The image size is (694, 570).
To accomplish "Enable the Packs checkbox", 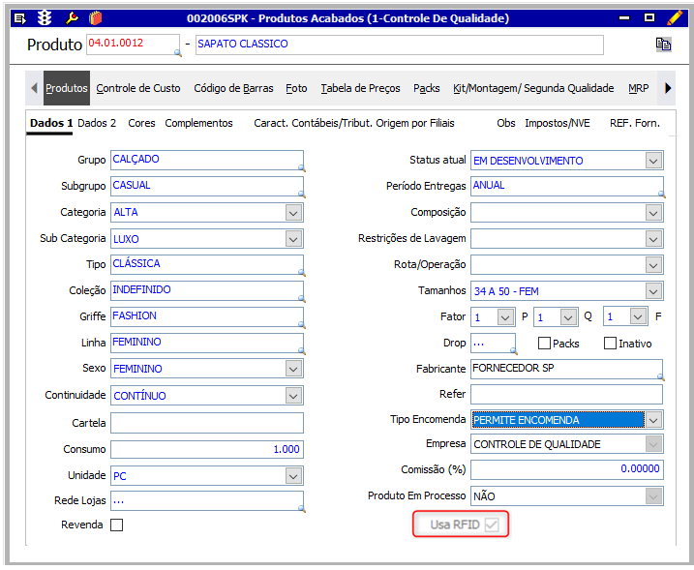I will 544,343.
